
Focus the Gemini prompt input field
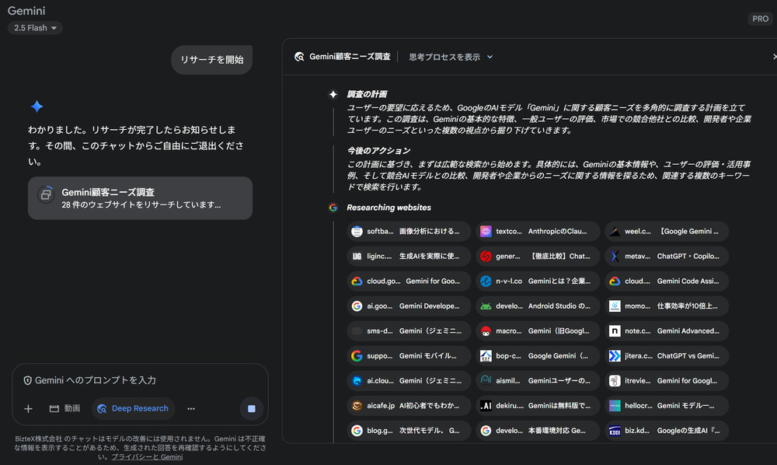(x=140, y=380)
